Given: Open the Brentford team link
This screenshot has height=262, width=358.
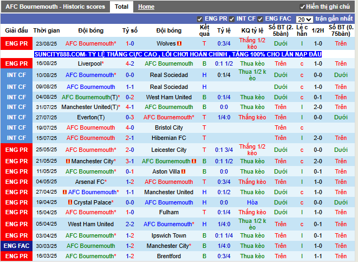Looking at the screenshot, I should (x=169, y=256).
